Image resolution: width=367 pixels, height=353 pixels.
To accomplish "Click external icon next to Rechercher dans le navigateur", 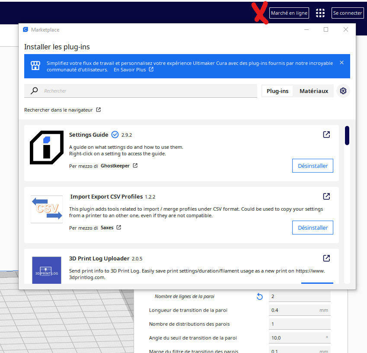I will click(x=99, y=109).
